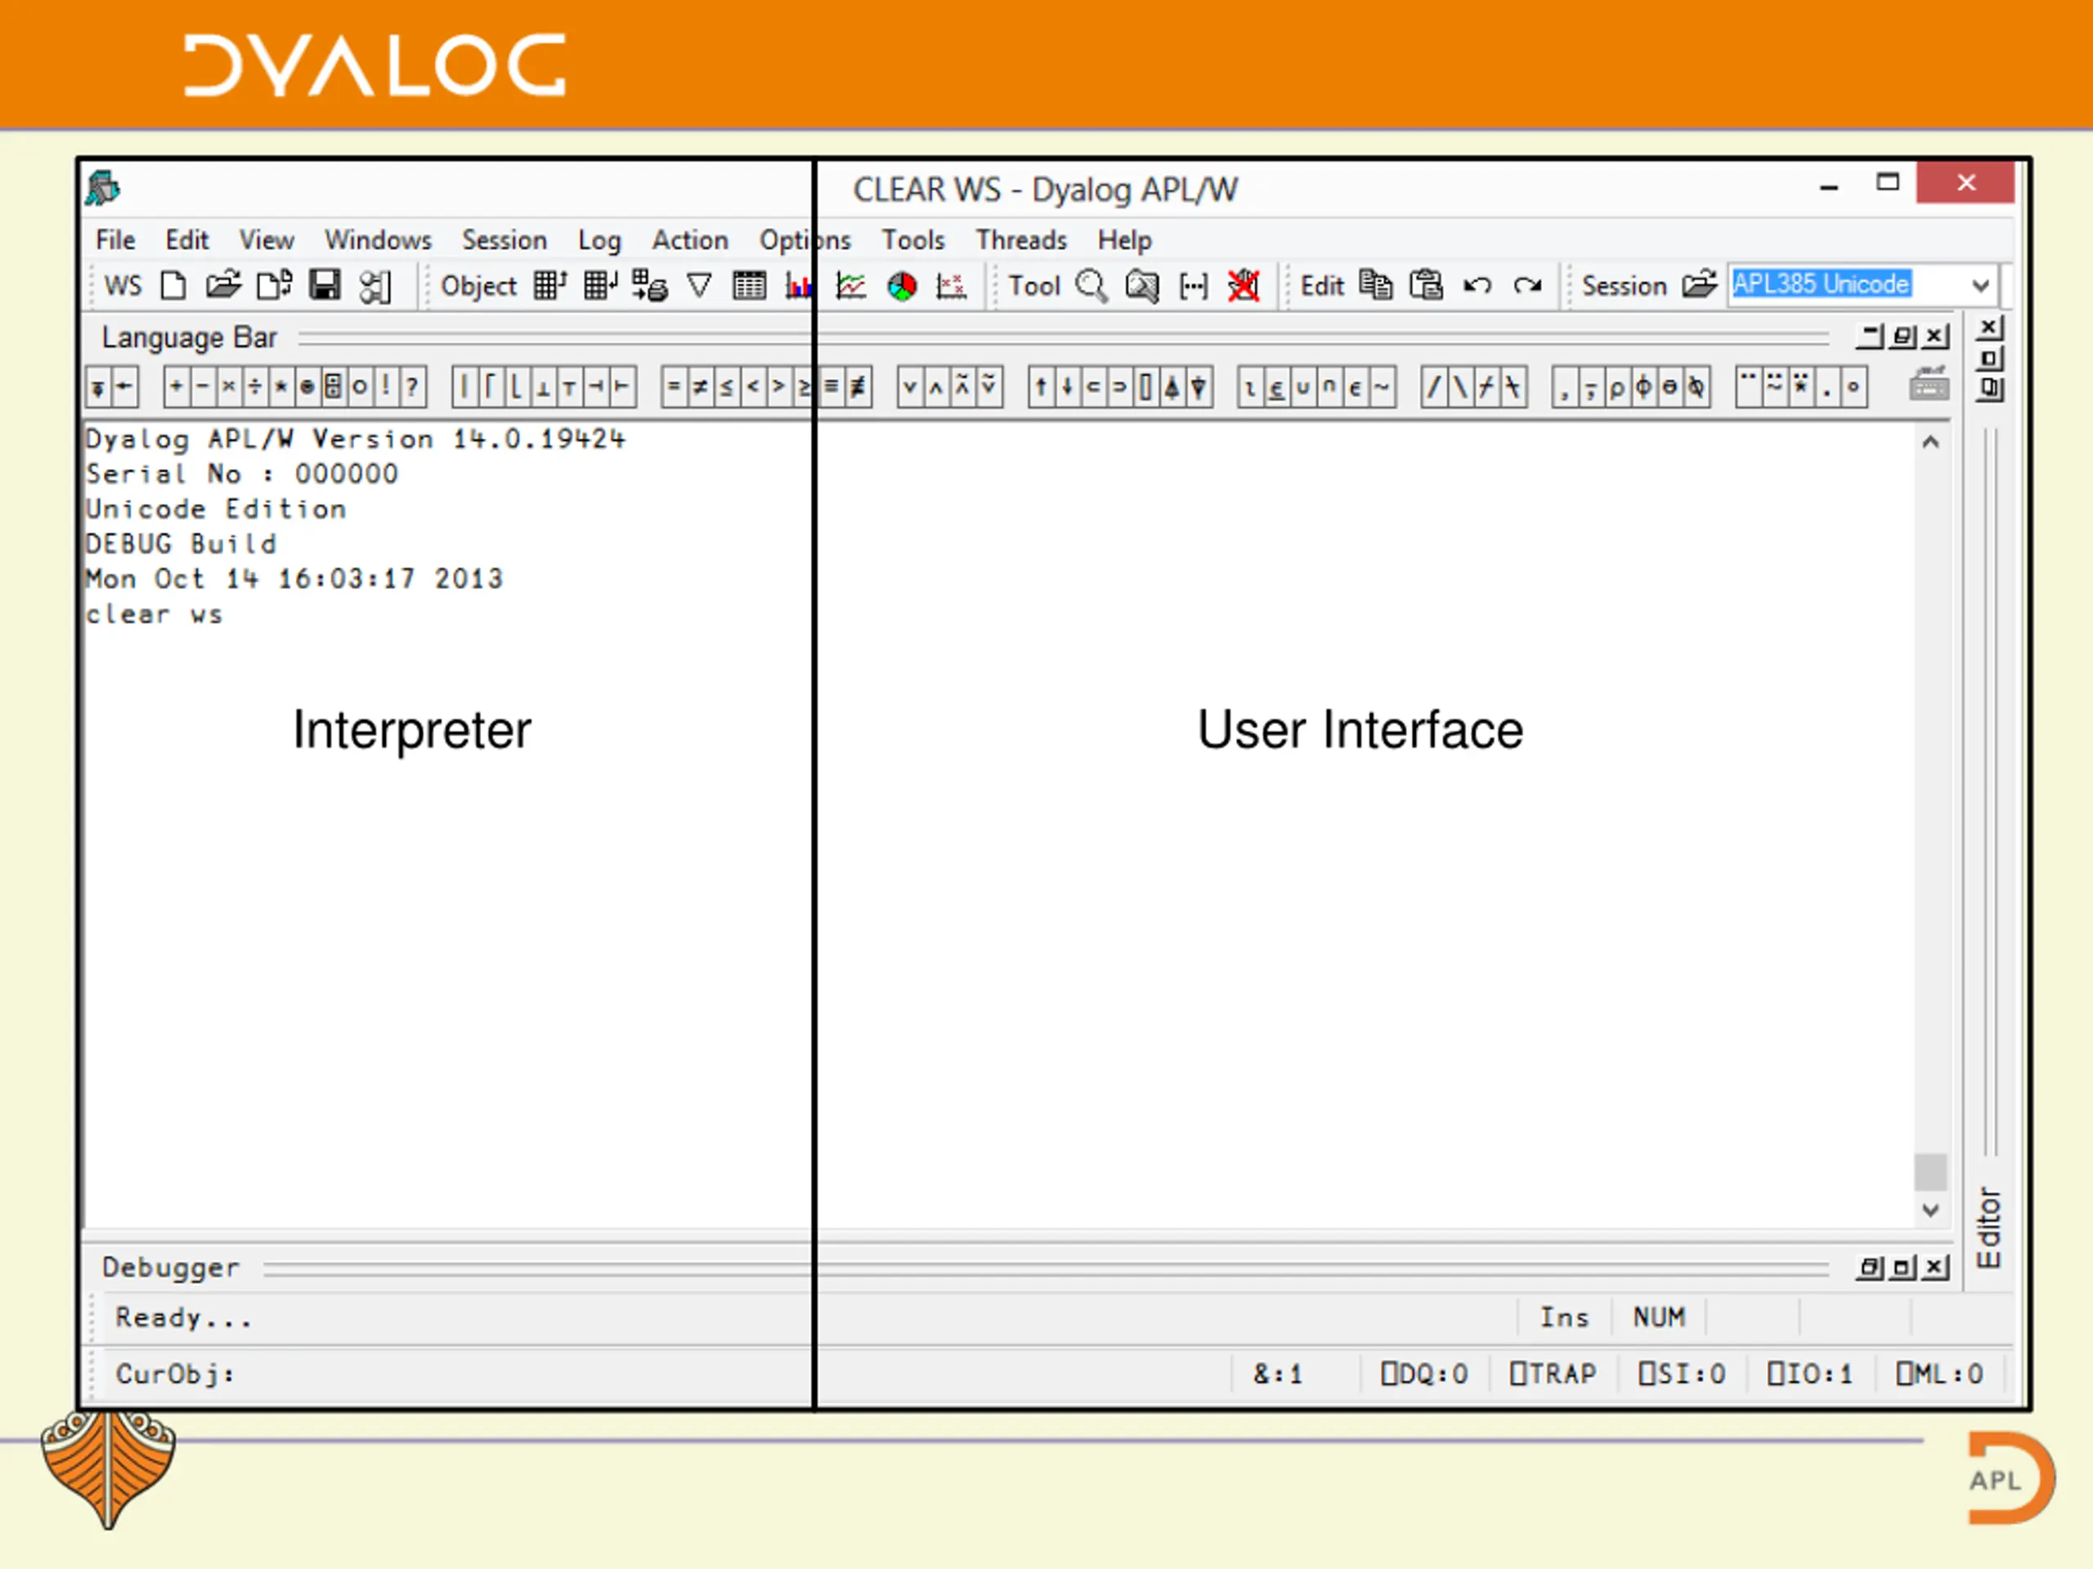The image size is (2093, 1569).
Task: Insert the question mark (?) roll glyph
Action: 413,387
